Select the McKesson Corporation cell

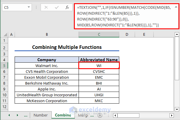tap(47, 101)
